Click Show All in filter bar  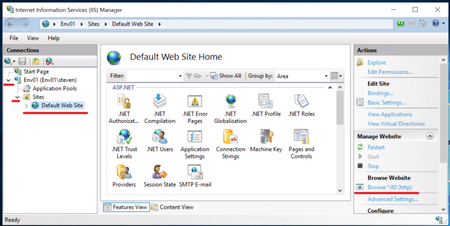pos(226,76)
